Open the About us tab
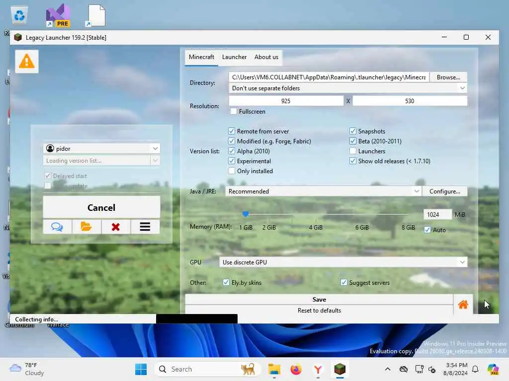Screen dimensions: 509x381 [266, 57]
